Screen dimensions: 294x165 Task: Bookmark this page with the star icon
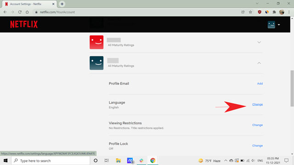point(250,12)
